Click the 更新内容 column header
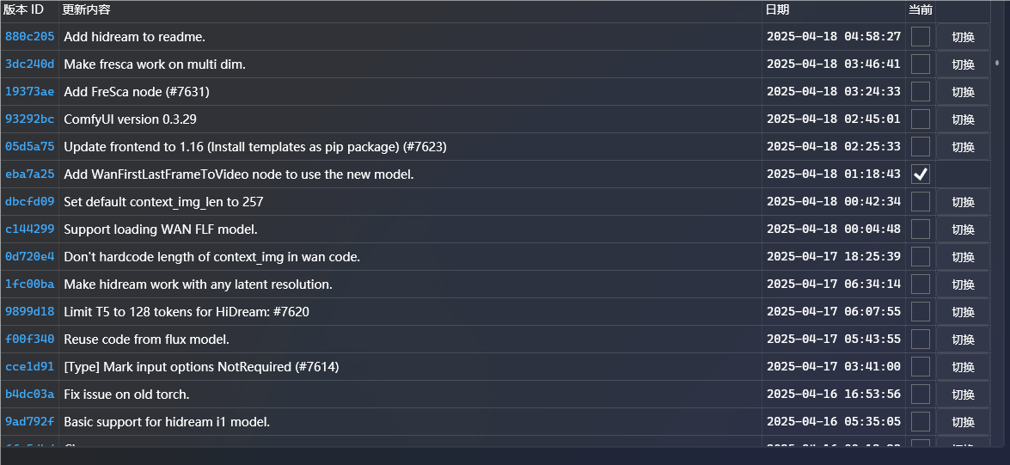Viewport: 1010px width, 465px height. pyautogui.click(x=86, y=9)
